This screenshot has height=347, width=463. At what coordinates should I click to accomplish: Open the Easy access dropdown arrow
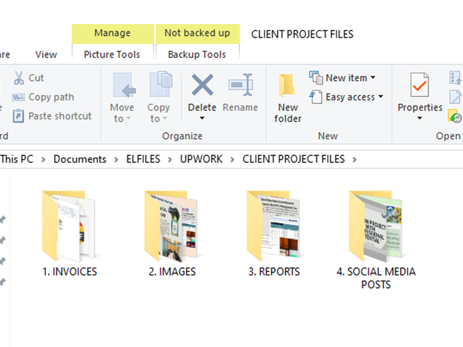pyautogui.click(x=381, y=97)
